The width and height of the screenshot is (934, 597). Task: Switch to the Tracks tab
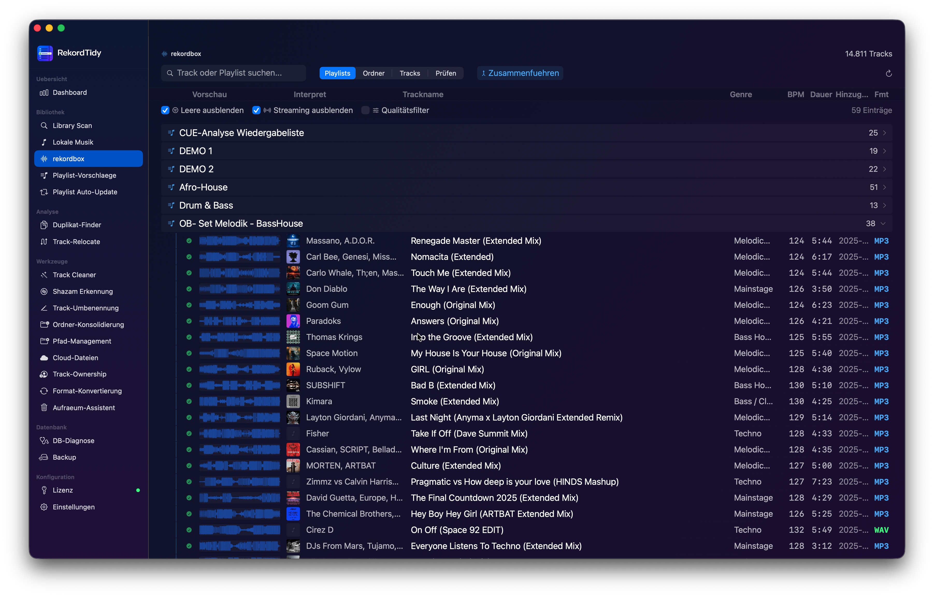click(410, 73)
